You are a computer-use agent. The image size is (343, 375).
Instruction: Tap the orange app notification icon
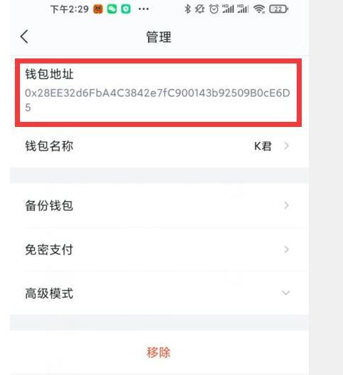(98, 9)
